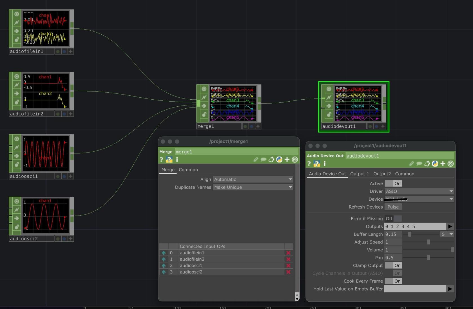Click Python language icon in merge1 window

[279, 160]
